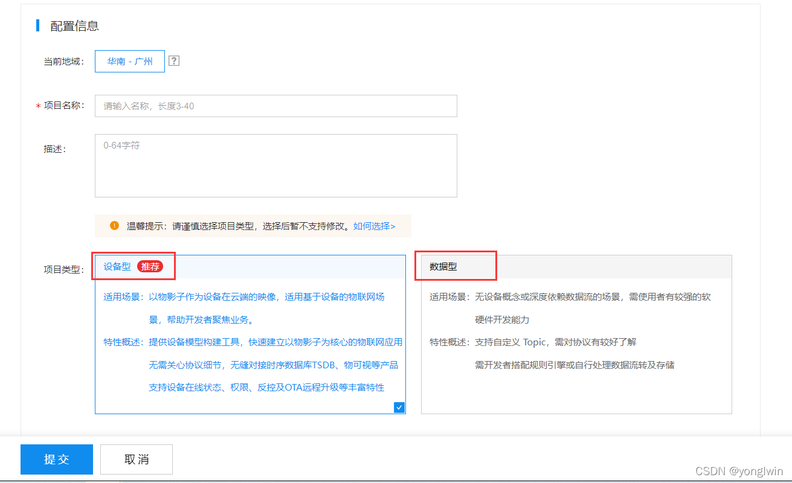Click 设备型 line mentioning 时序数据库TSDB
The width and height of the screenshot is (792, 483).
pos(274,365)
